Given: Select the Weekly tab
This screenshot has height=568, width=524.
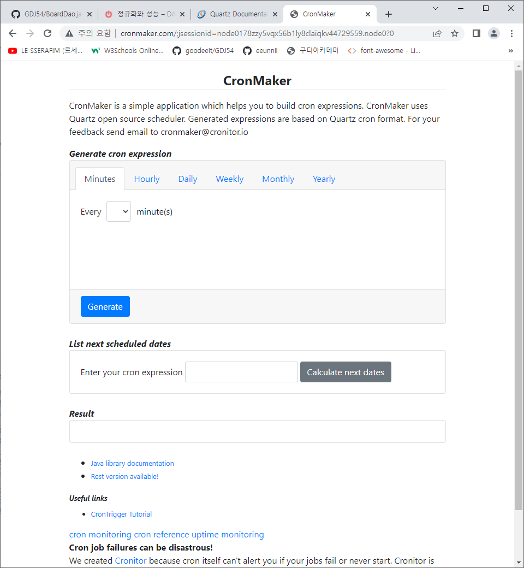Looking at the screenshot, I should 230,179.
